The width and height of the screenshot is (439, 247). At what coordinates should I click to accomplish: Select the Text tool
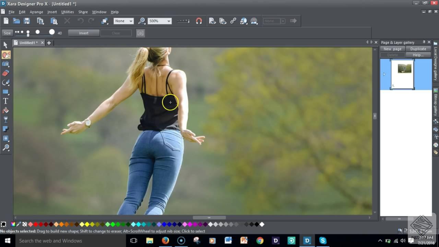pos(5,101)
